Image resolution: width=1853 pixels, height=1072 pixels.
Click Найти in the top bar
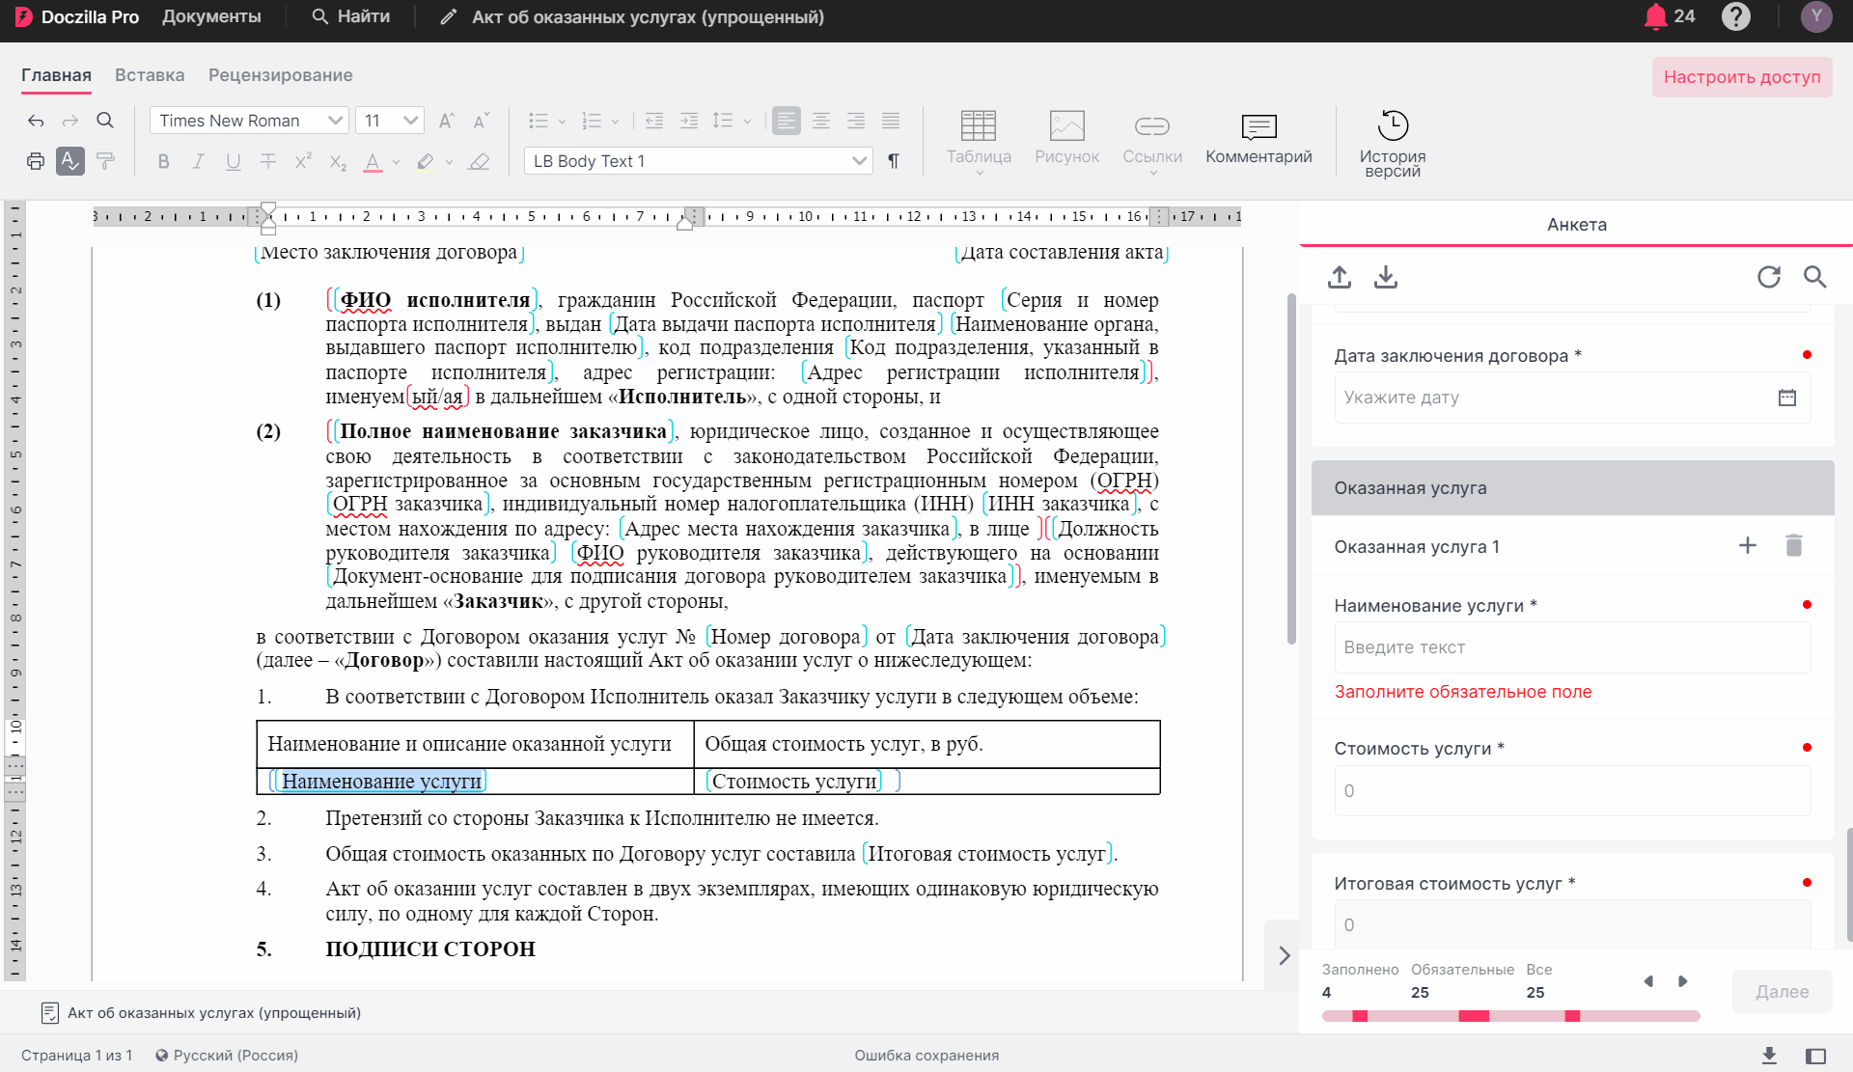click(351, 17)
